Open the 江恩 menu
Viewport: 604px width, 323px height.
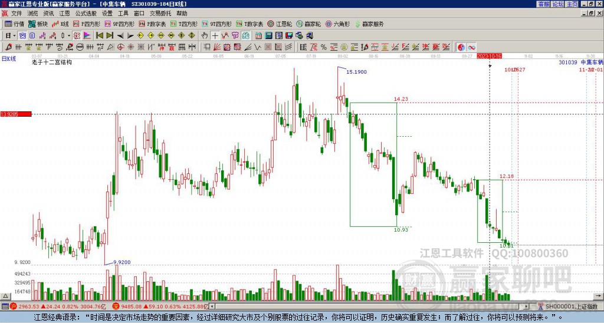pyautogui.click(x=64, y=14)
